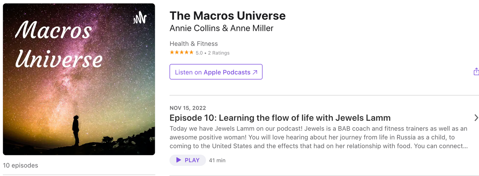This screenshot has height=176, width=479.
Task: Click the middle star of the rating
Action: [x=182, y=52]
